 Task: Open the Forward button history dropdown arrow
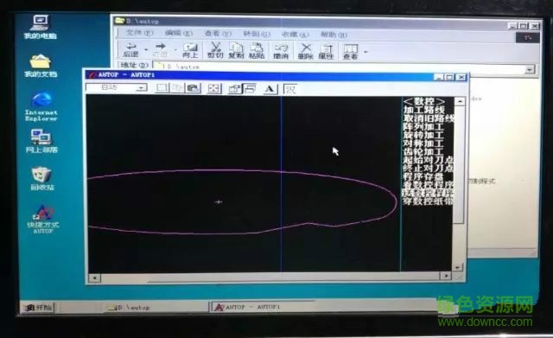pyautogui.click(x=175, y=50)
